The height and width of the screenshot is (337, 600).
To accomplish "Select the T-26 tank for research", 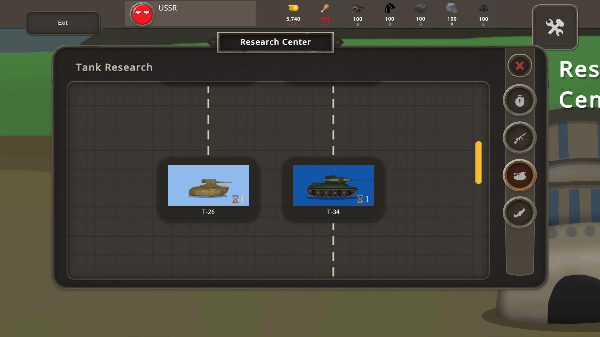I will click(208, 185).
